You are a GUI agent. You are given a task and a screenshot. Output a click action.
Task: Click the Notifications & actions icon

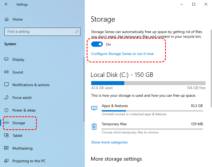pos(7,85)
